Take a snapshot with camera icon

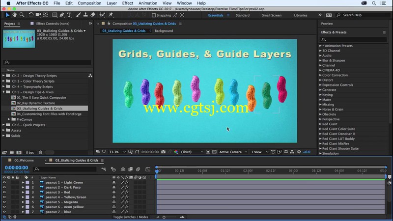164,152
